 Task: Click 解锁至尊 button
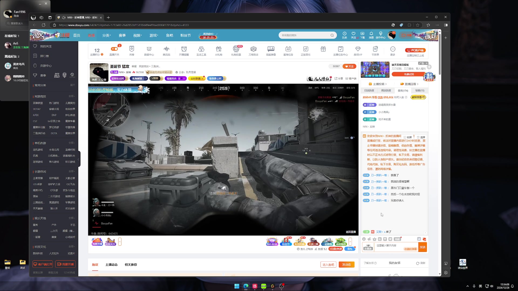[x=418, y=97]
